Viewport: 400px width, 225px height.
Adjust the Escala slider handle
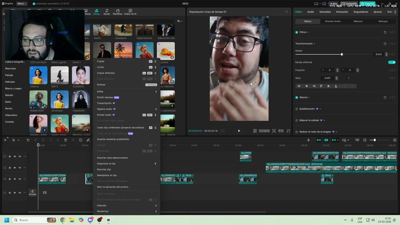[342, 54]
